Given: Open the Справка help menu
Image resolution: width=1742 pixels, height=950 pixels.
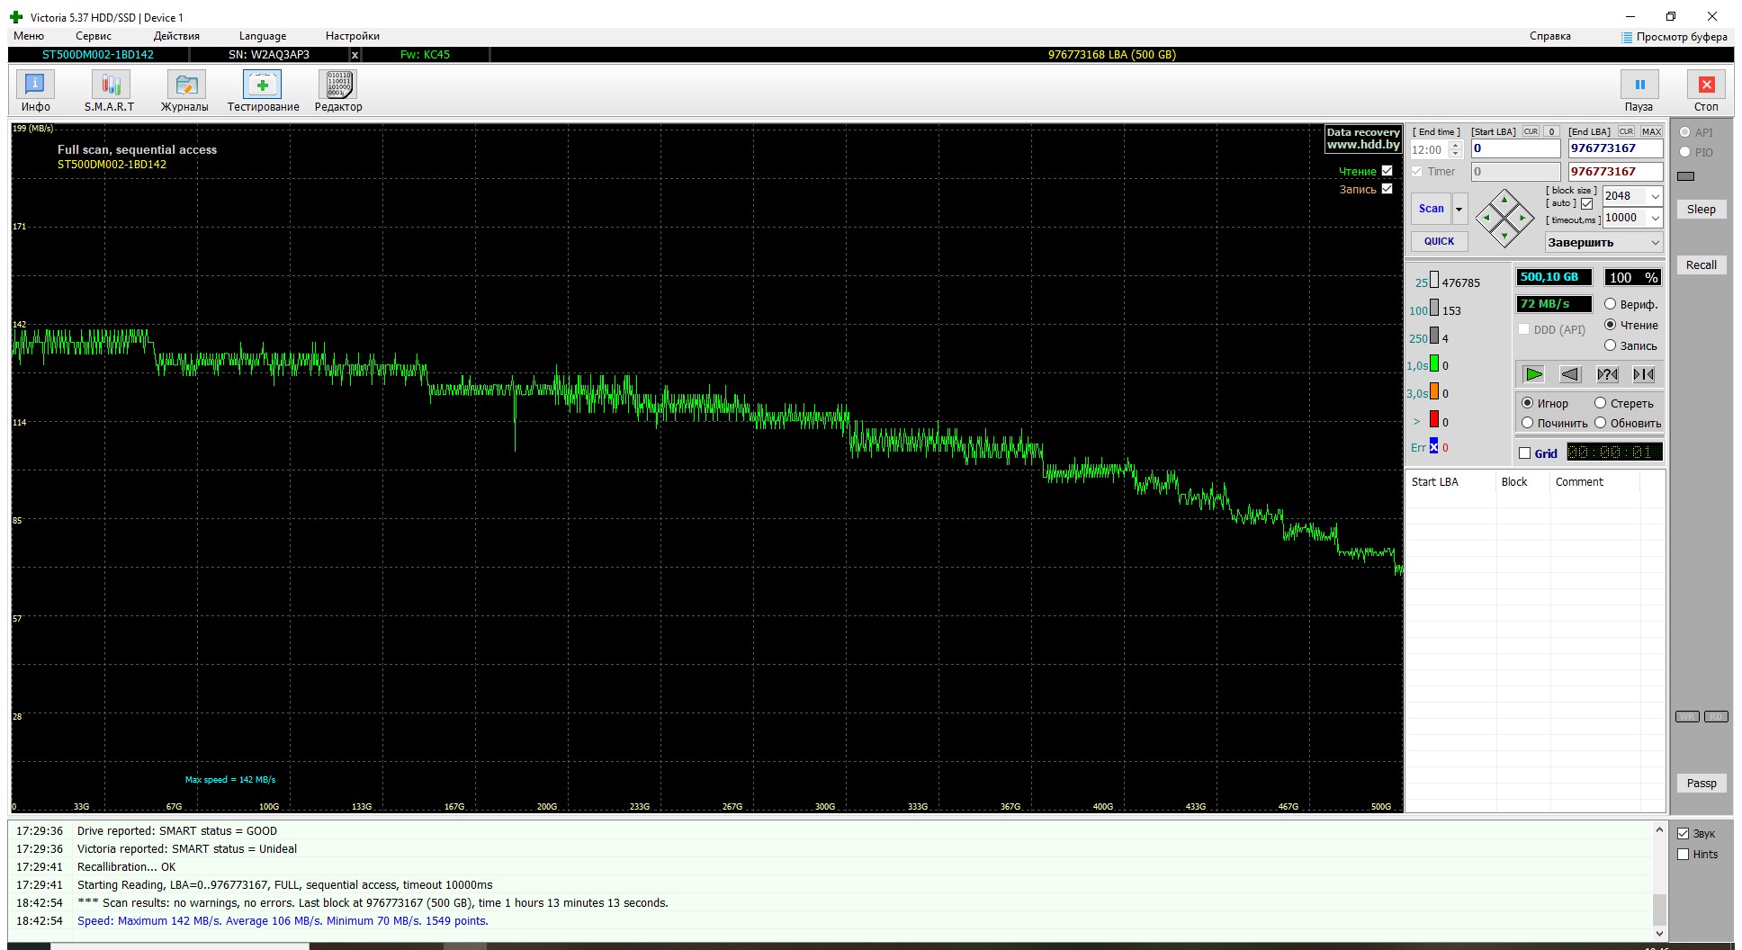Looking at the screenshot, I should 1550,36.
